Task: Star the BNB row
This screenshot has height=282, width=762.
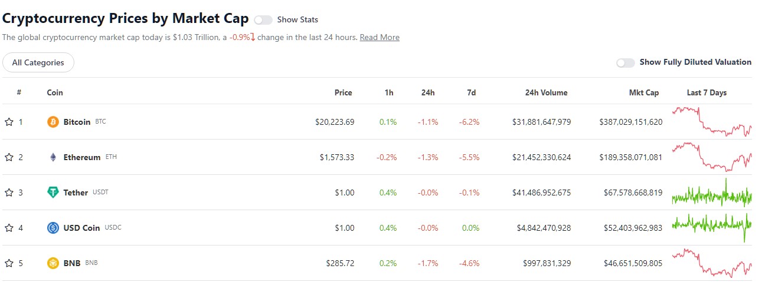Action: point(9,263)
